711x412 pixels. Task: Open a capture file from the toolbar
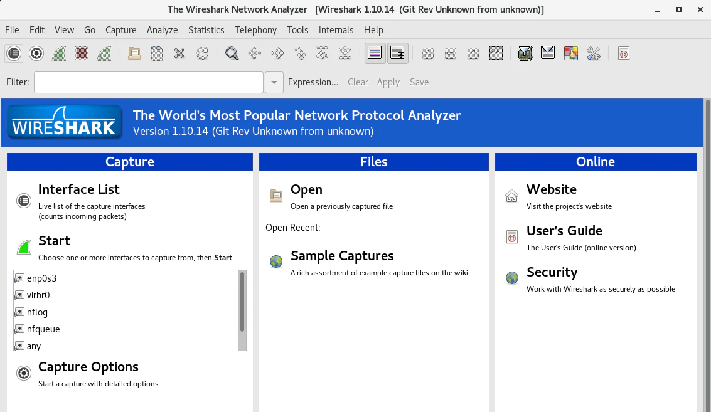tap(134, 53)
